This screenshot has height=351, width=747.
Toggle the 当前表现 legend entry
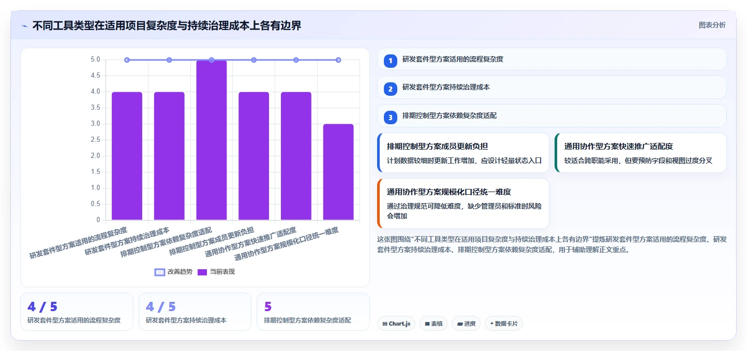(216, 272)
